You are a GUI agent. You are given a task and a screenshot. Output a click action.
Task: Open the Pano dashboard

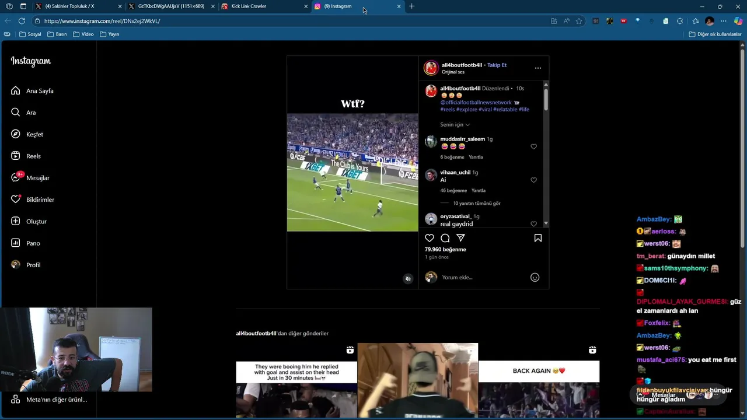[26, 243]
